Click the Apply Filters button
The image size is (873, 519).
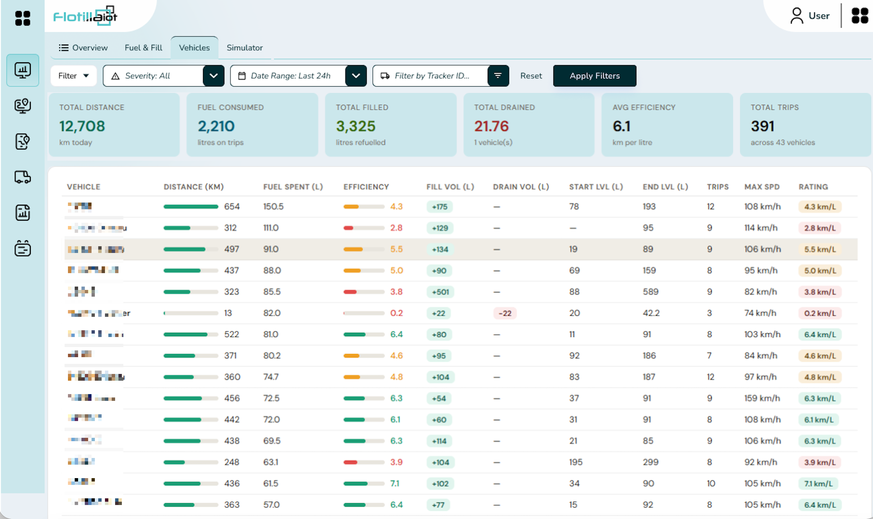(x=594, y=76)
